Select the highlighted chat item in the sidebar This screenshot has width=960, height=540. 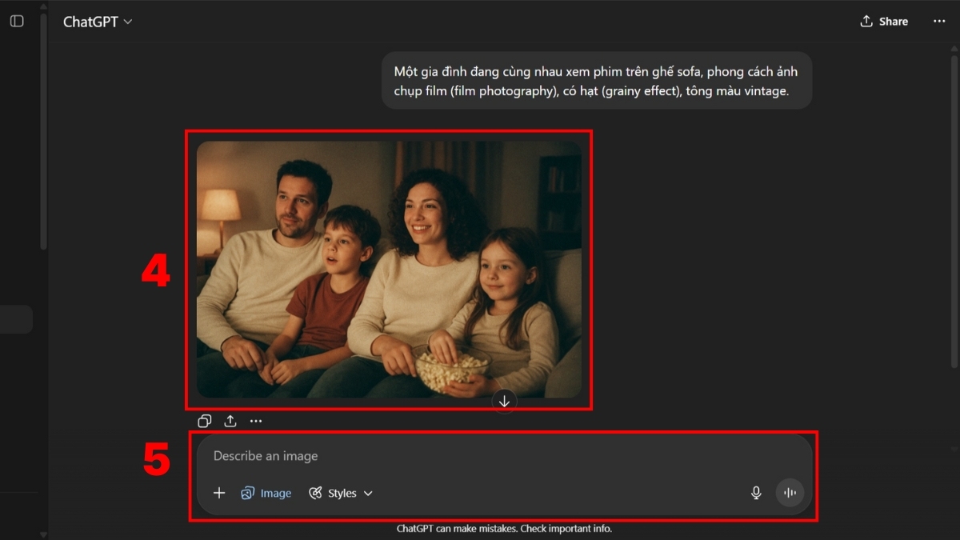(16, 319)
